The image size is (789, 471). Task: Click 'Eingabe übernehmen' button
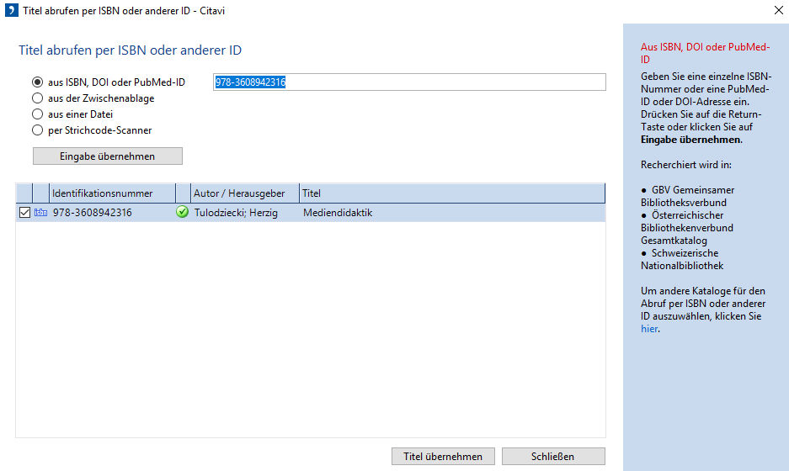coord(108,156)
